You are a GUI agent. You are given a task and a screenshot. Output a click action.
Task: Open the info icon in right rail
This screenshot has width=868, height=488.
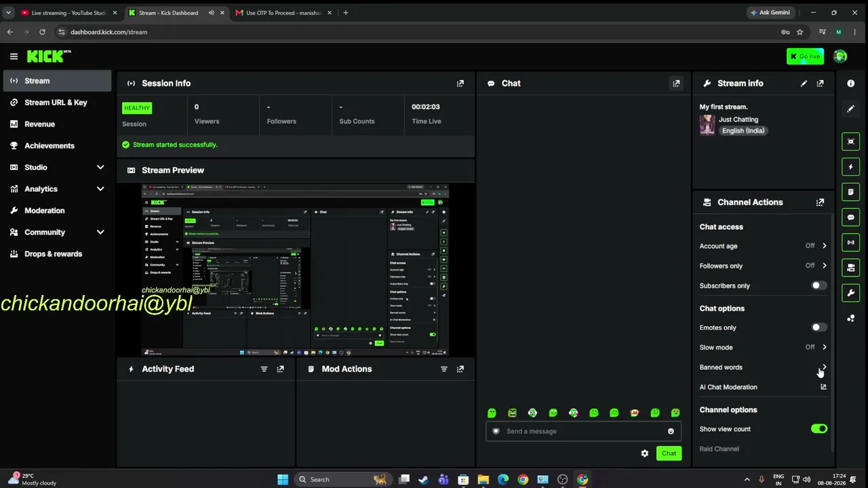click(x=850, y=83)
